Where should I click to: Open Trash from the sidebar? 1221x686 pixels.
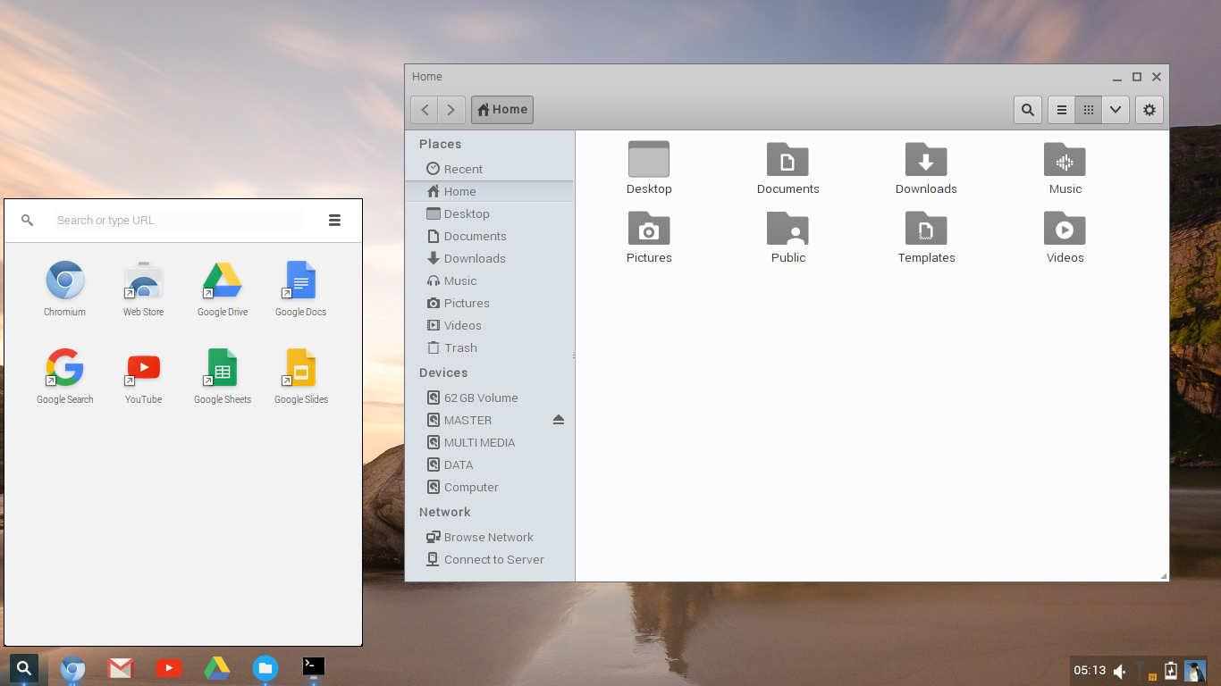point(490,347)
